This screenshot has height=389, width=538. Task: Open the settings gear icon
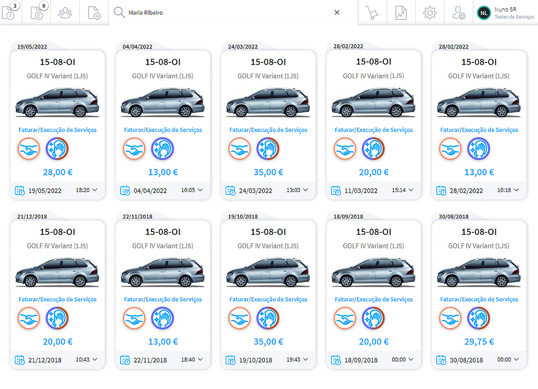tap(429, 13)
